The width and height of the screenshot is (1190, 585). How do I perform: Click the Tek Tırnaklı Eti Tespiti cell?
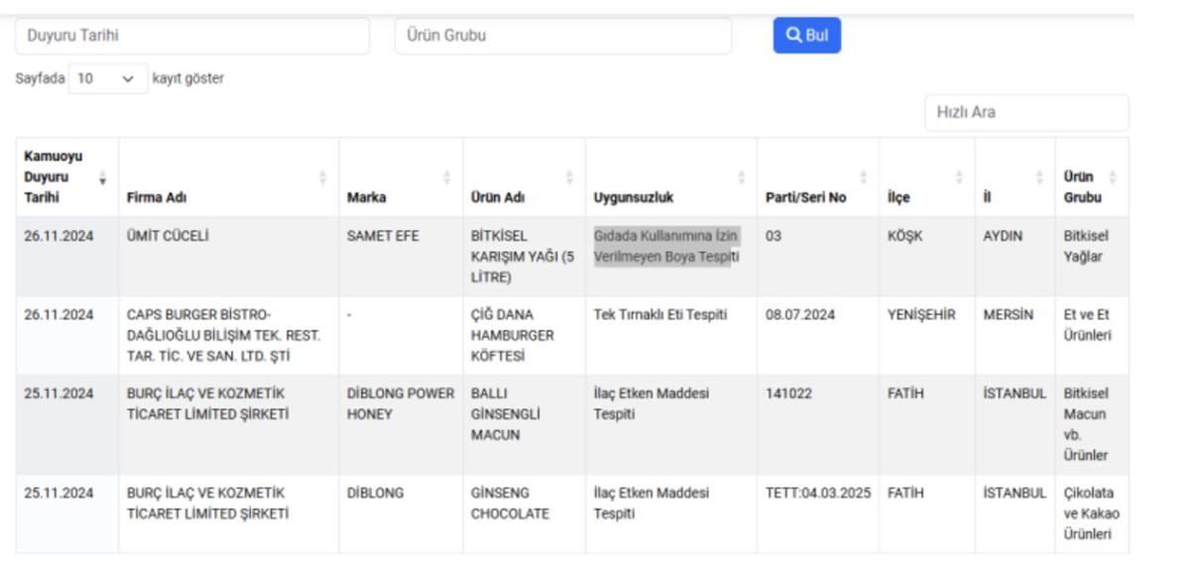point(659,315)
